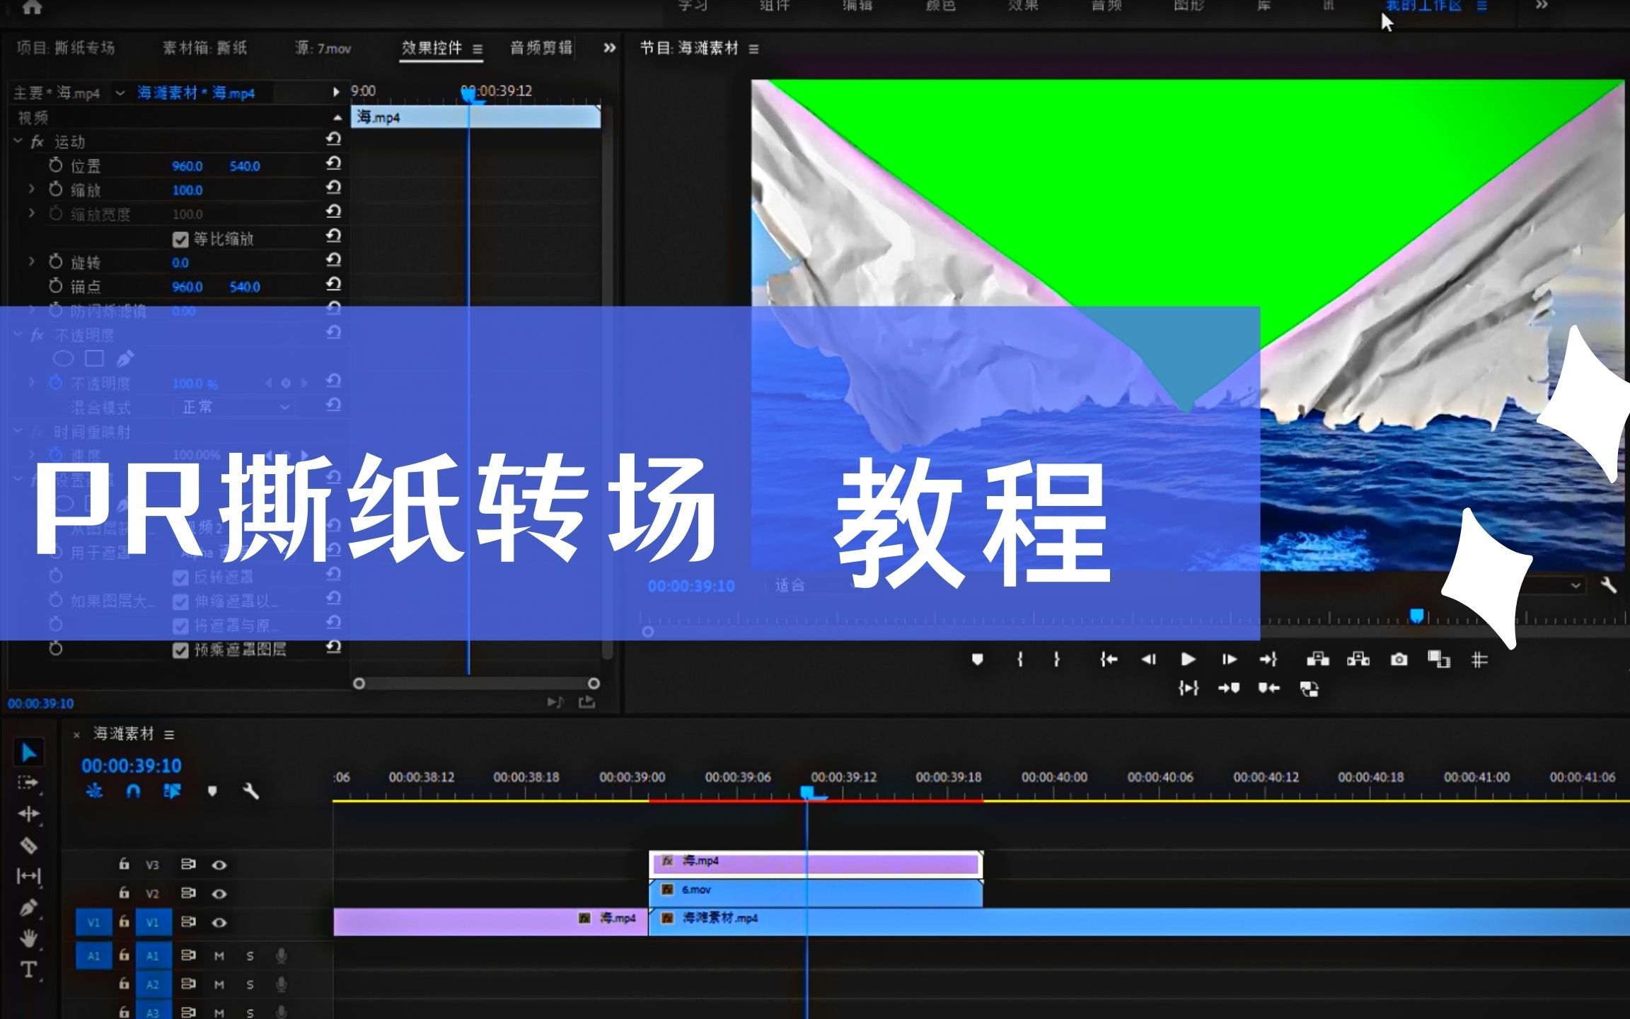Click the Program monitor playhead marker
The image size is (1630, 1019).
(1416, 616)
